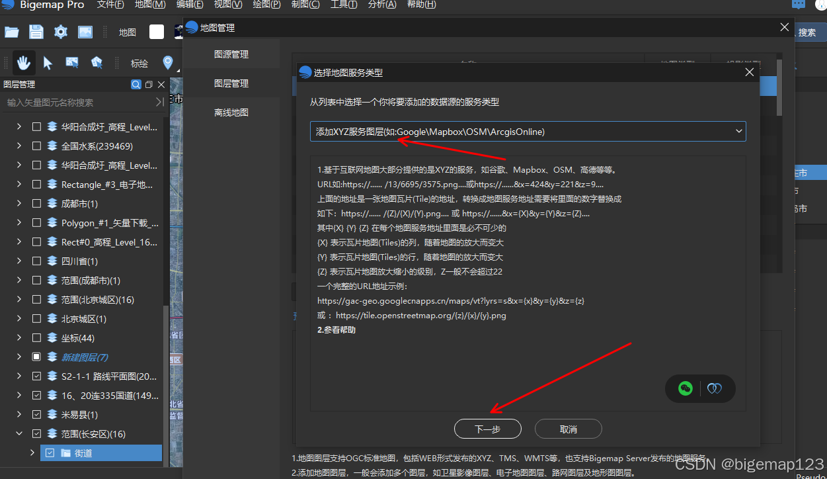Open the 地图(M) menu
The image size is (827, 479).
(x=150, y=5)
